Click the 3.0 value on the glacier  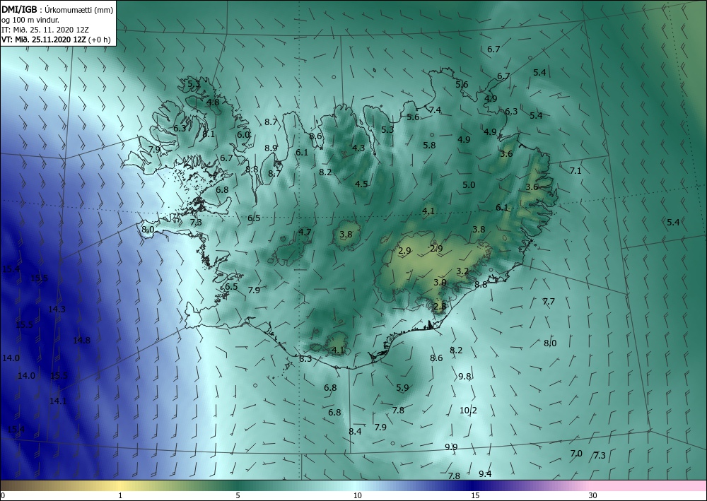pos(440,283)
